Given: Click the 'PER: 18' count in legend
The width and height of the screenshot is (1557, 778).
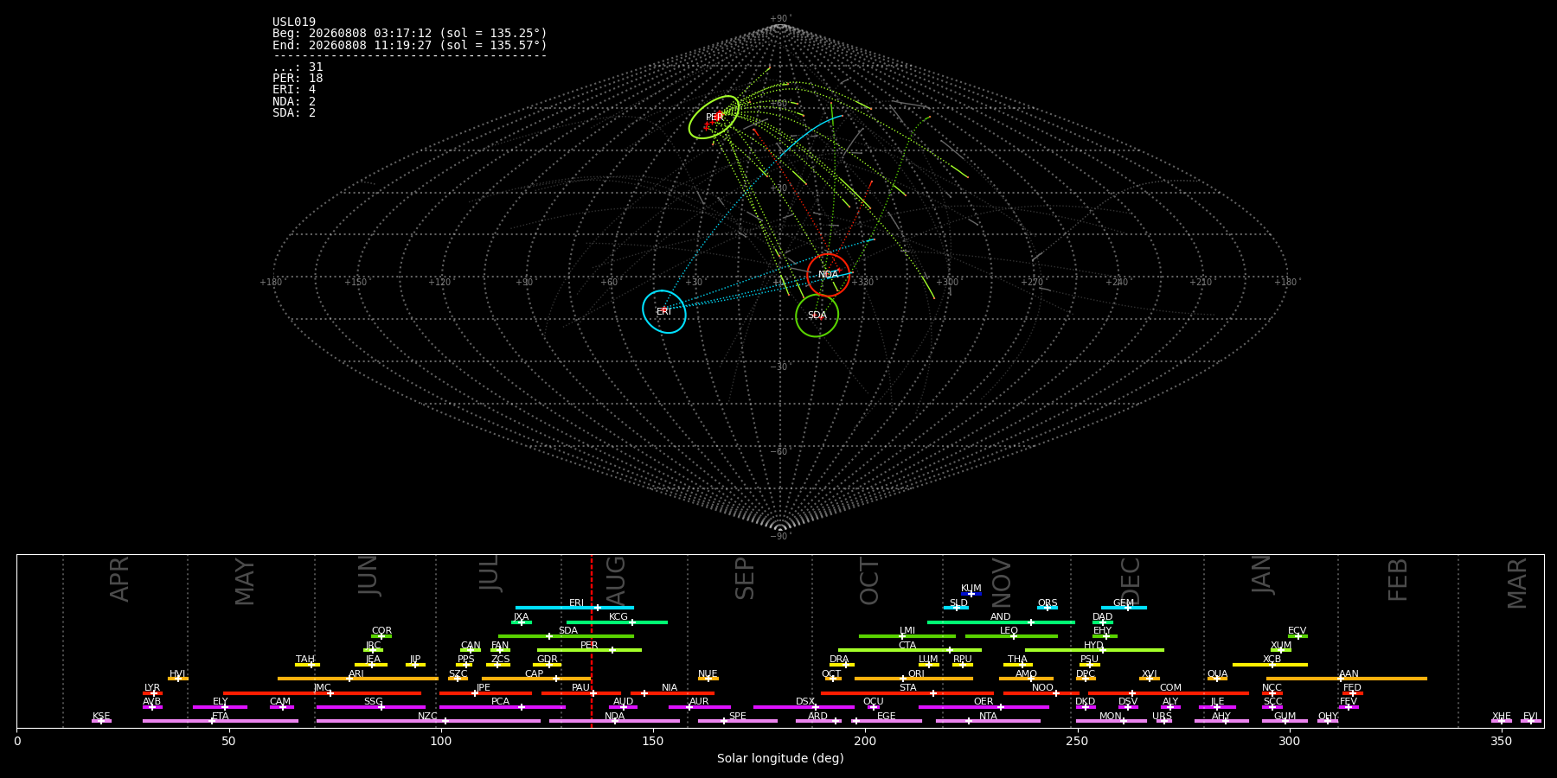Looking at the screenshot, I should 298,79.
